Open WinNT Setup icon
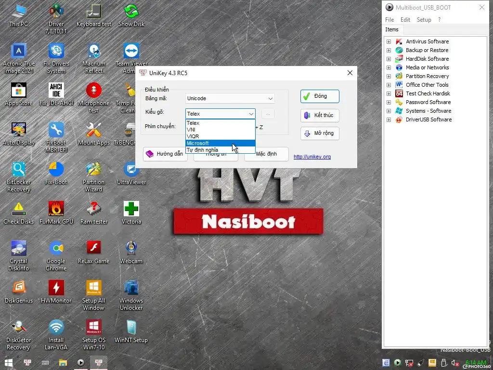 click(131, 331)
